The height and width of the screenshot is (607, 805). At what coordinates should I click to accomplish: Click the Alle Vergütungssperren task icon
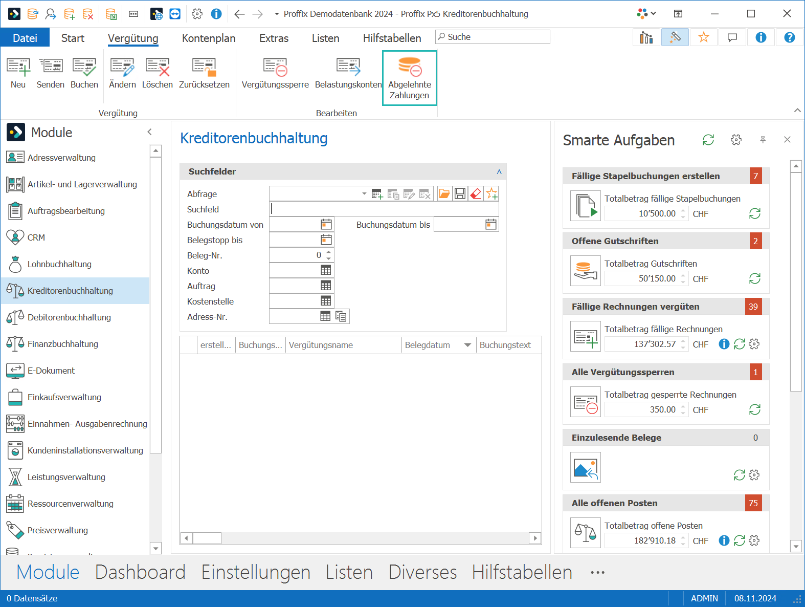tap(586, 402)
